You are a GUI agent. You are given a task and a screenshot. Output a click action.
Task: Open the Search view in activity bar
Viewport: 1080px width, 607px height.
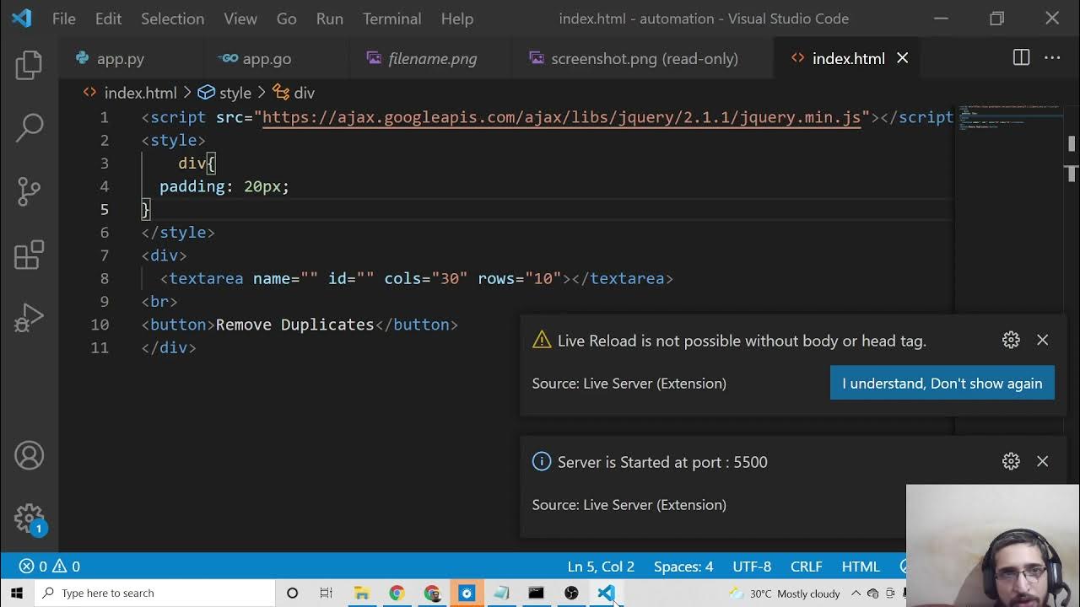(x=29, y=127)
